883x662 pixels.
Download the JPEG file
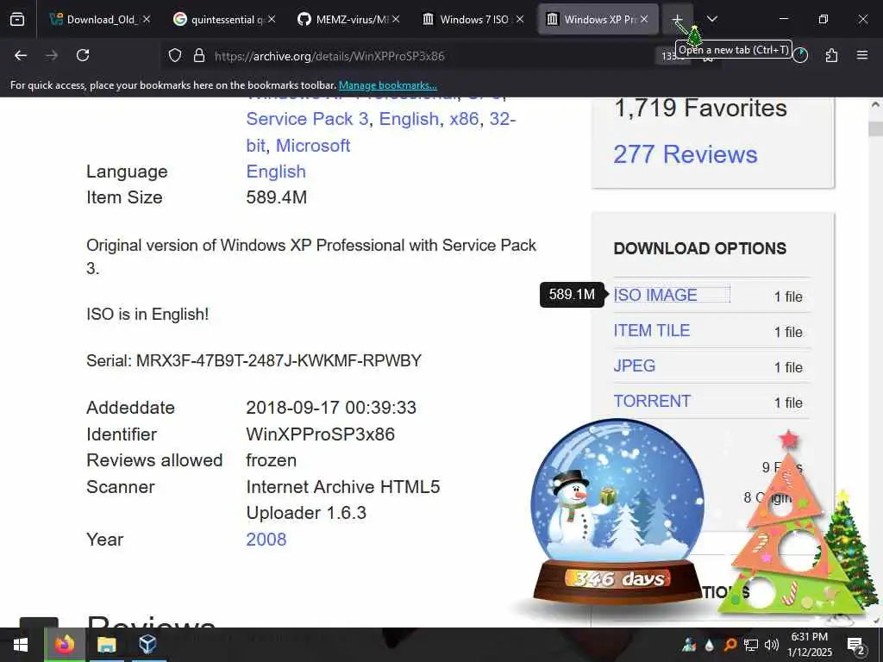[635, 365]
